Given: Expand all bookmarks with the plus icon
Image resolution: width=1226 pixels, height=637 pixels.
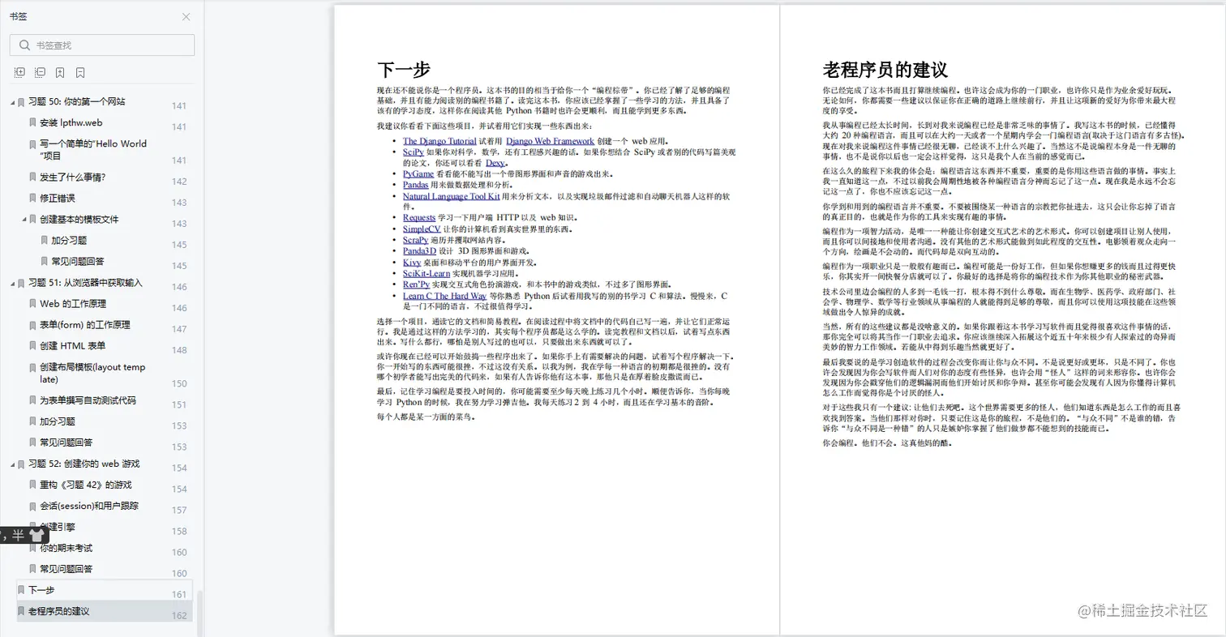Looking at the screenshot, I should coord(19,72).
